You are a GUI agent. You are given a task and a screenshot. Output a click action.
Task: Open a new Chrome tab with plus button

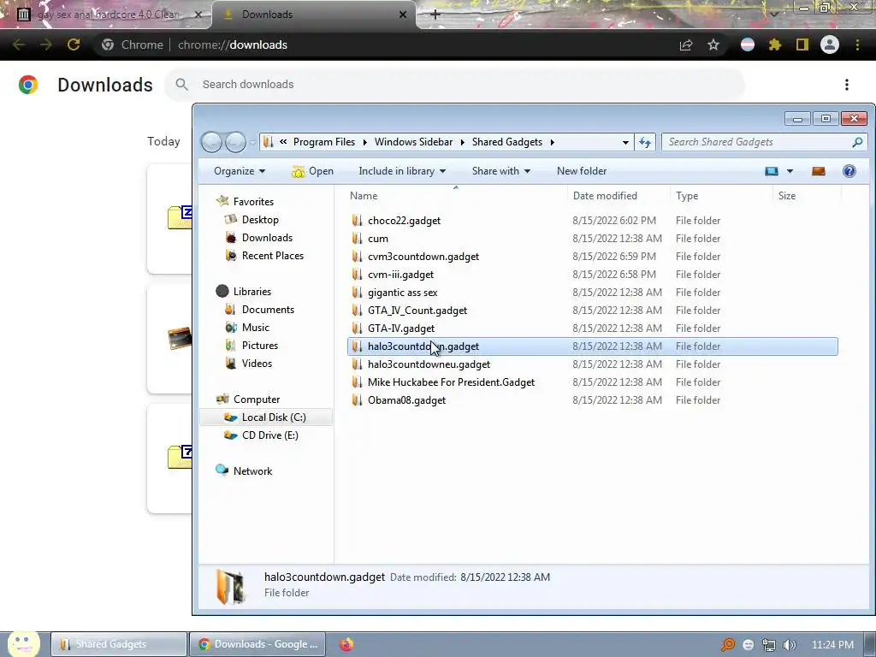(x=435, y=15)
